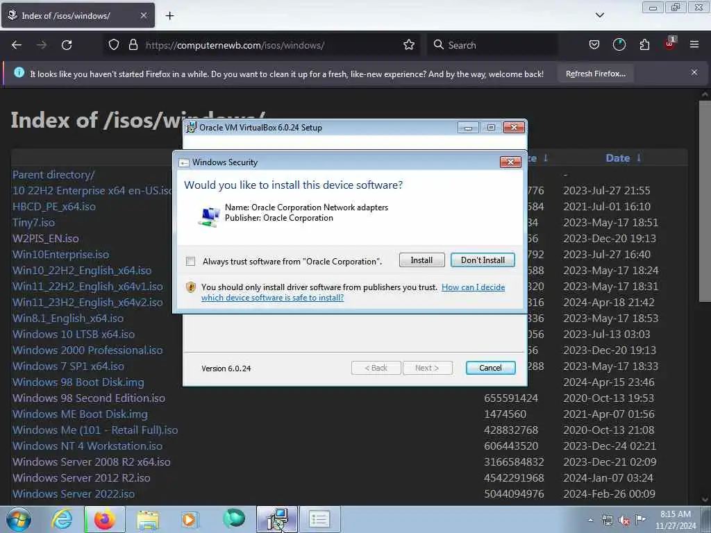Click W2PIS_EN.iso file link
This screenshot has height=533, width=711.
pyautogui.click(x=45, y=239)
